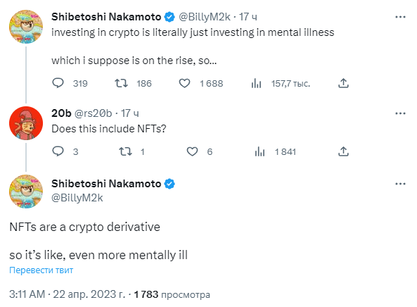The image size is (417, 307).
Task: Open view analytics showing 157,7 тыс.
Action: tap(257, 83)
